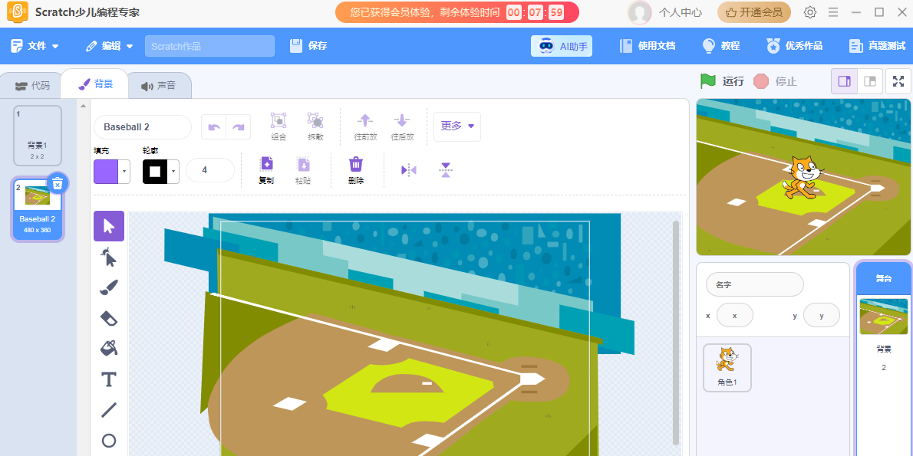Open the outline color dropdown
Screen dimensions: 913x456
[x=173, y=169]
